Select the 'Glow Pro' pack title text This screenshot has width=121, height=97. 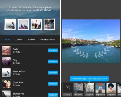pos(18,82)
